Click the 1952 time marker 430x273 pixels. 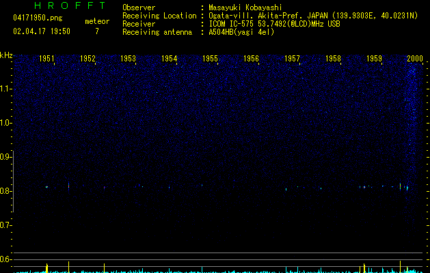pyautogui.click(x=88, y=59)
